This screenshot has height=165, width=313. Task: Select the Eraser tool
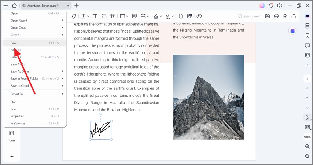74,16
